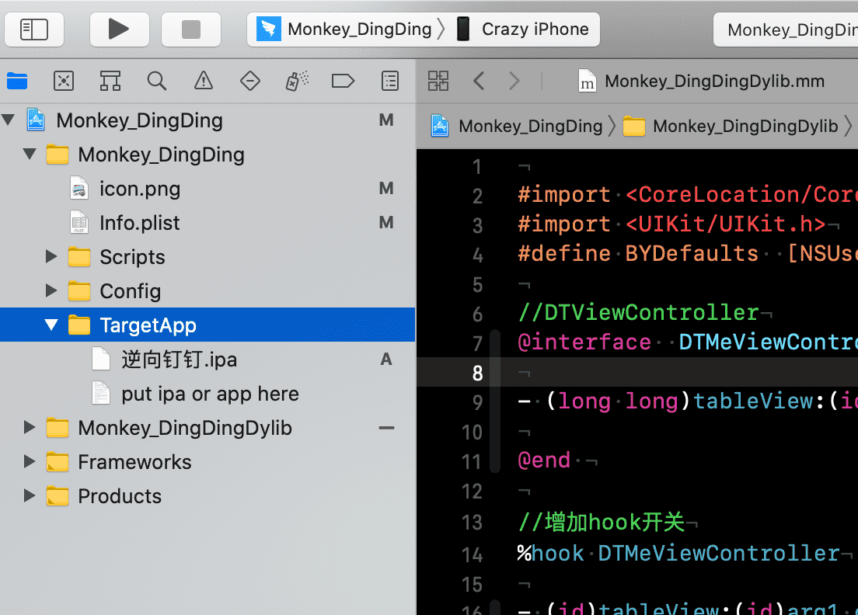Expand the Config folder

tap(51, 291)
